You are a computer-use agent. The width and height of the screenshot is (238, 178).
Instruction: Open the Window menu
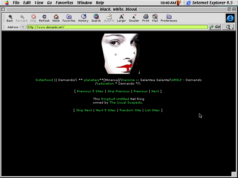click(84, 3)
